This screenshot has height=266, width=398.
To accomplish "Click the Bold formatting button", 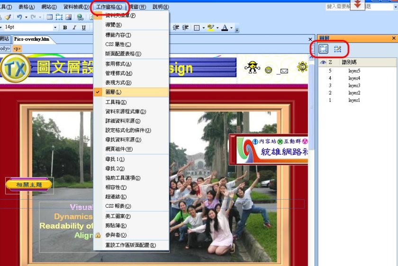I will click(65, 28).
